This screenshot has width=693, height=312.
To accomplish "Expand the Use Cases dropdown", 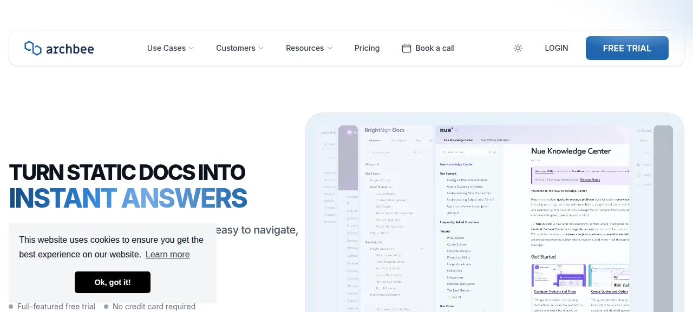I will coord(171,48).
